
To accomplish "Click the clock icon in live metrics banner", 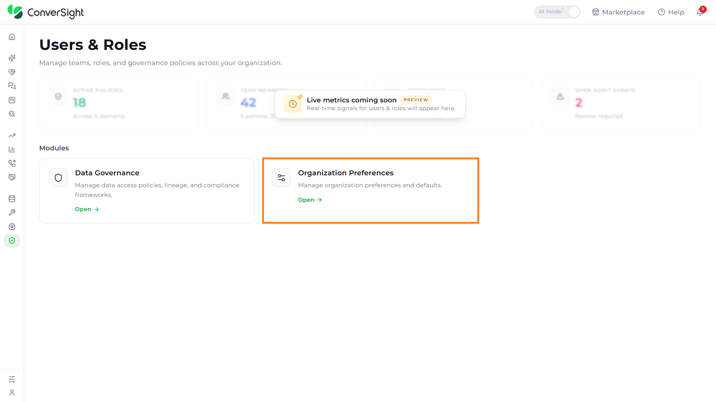I will coord(293,104).
